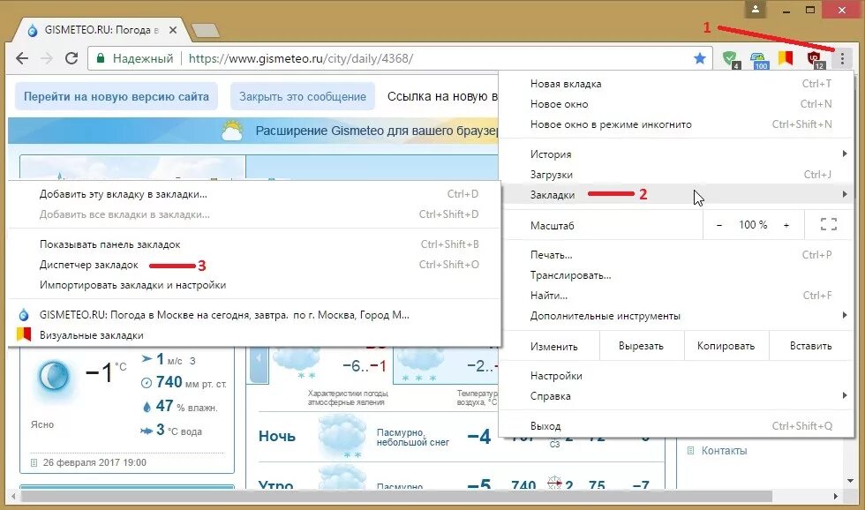Click the secure padlock icon in the address bar
Screen dimensions: 865x510
101,58
